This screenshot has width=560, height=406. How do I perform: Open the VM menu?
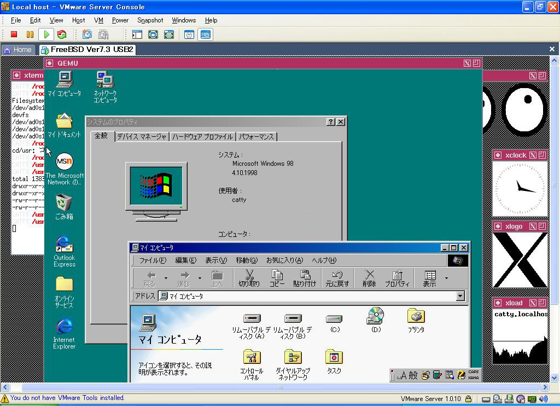coord(98,20)
